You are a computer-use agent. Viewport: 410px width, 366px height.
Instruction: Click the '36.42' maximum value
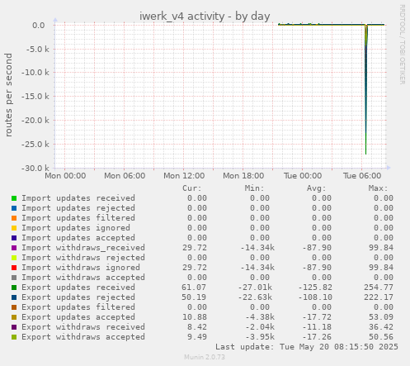[x=381, y=327]
